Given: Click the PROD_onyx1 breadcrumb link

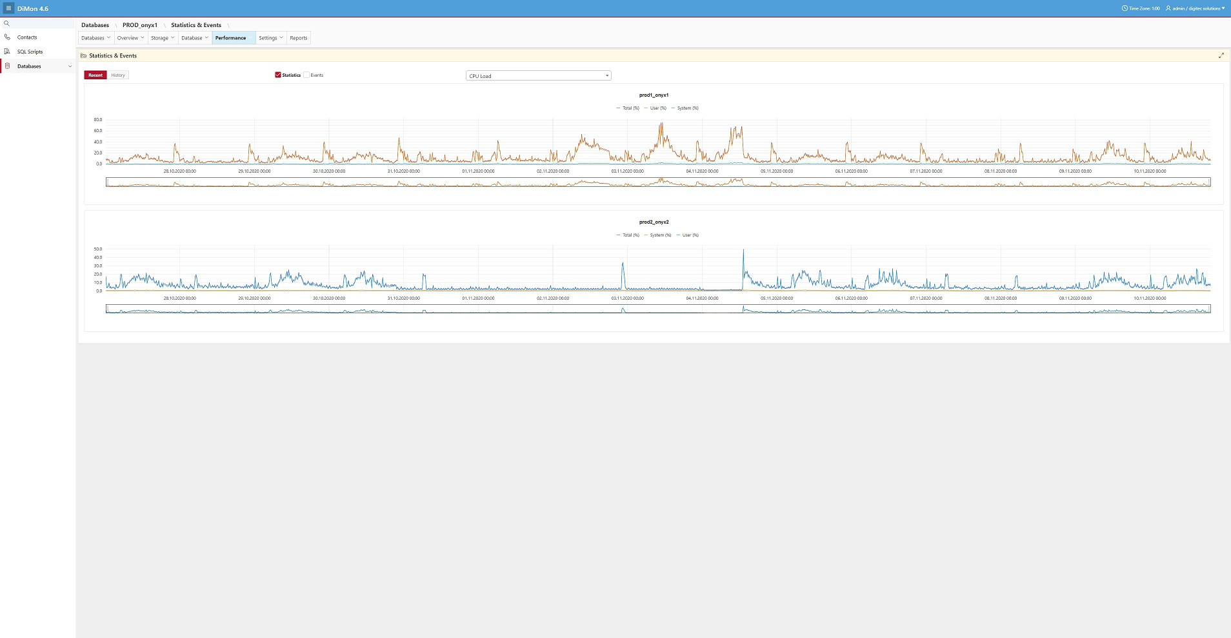Looking at the screenshot, I should (x=140, y=25).
